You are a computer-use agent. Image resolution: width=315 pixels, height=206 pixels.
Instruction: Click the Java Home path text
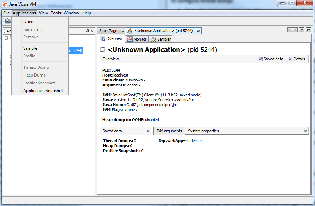[152, 105]
